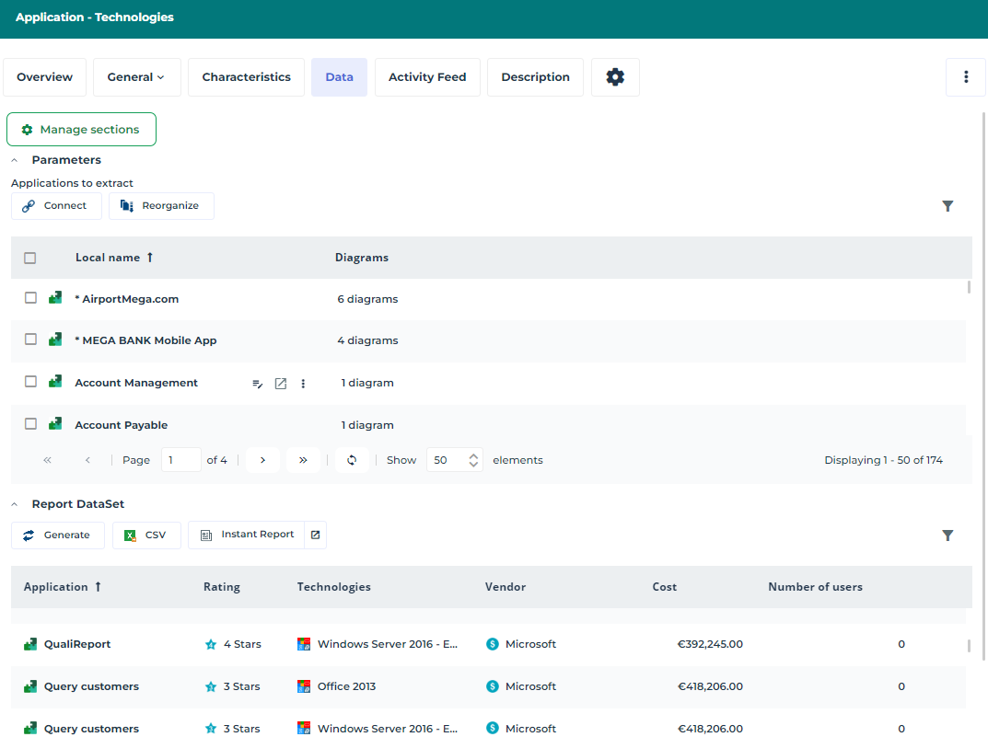
Task: Open the three-dot more options menu
Action: [966, 77]
